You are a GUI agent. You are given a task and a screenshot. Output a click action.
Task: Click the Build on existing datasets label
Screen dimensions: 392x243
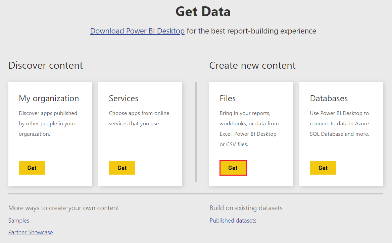tap(246, 208)
